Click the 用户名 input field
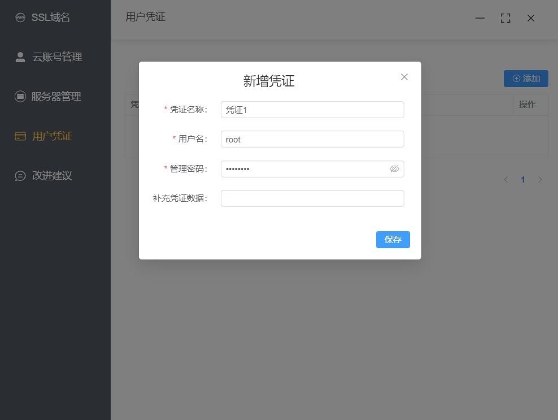The image size is (558, 420). click(x=312, y=139)
